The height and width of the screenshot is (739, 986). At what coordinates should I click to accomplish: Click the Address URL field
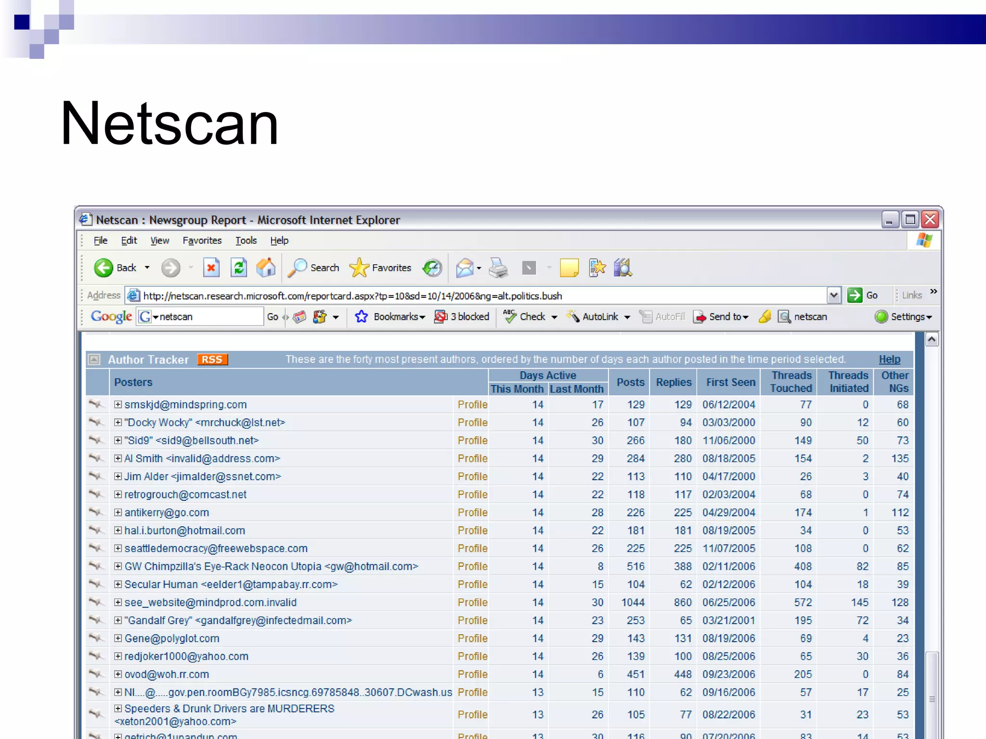pos(484,295)
